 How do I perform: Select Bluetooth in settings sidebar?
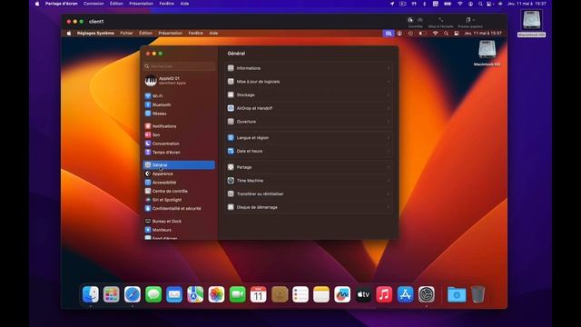pos(179,105)
